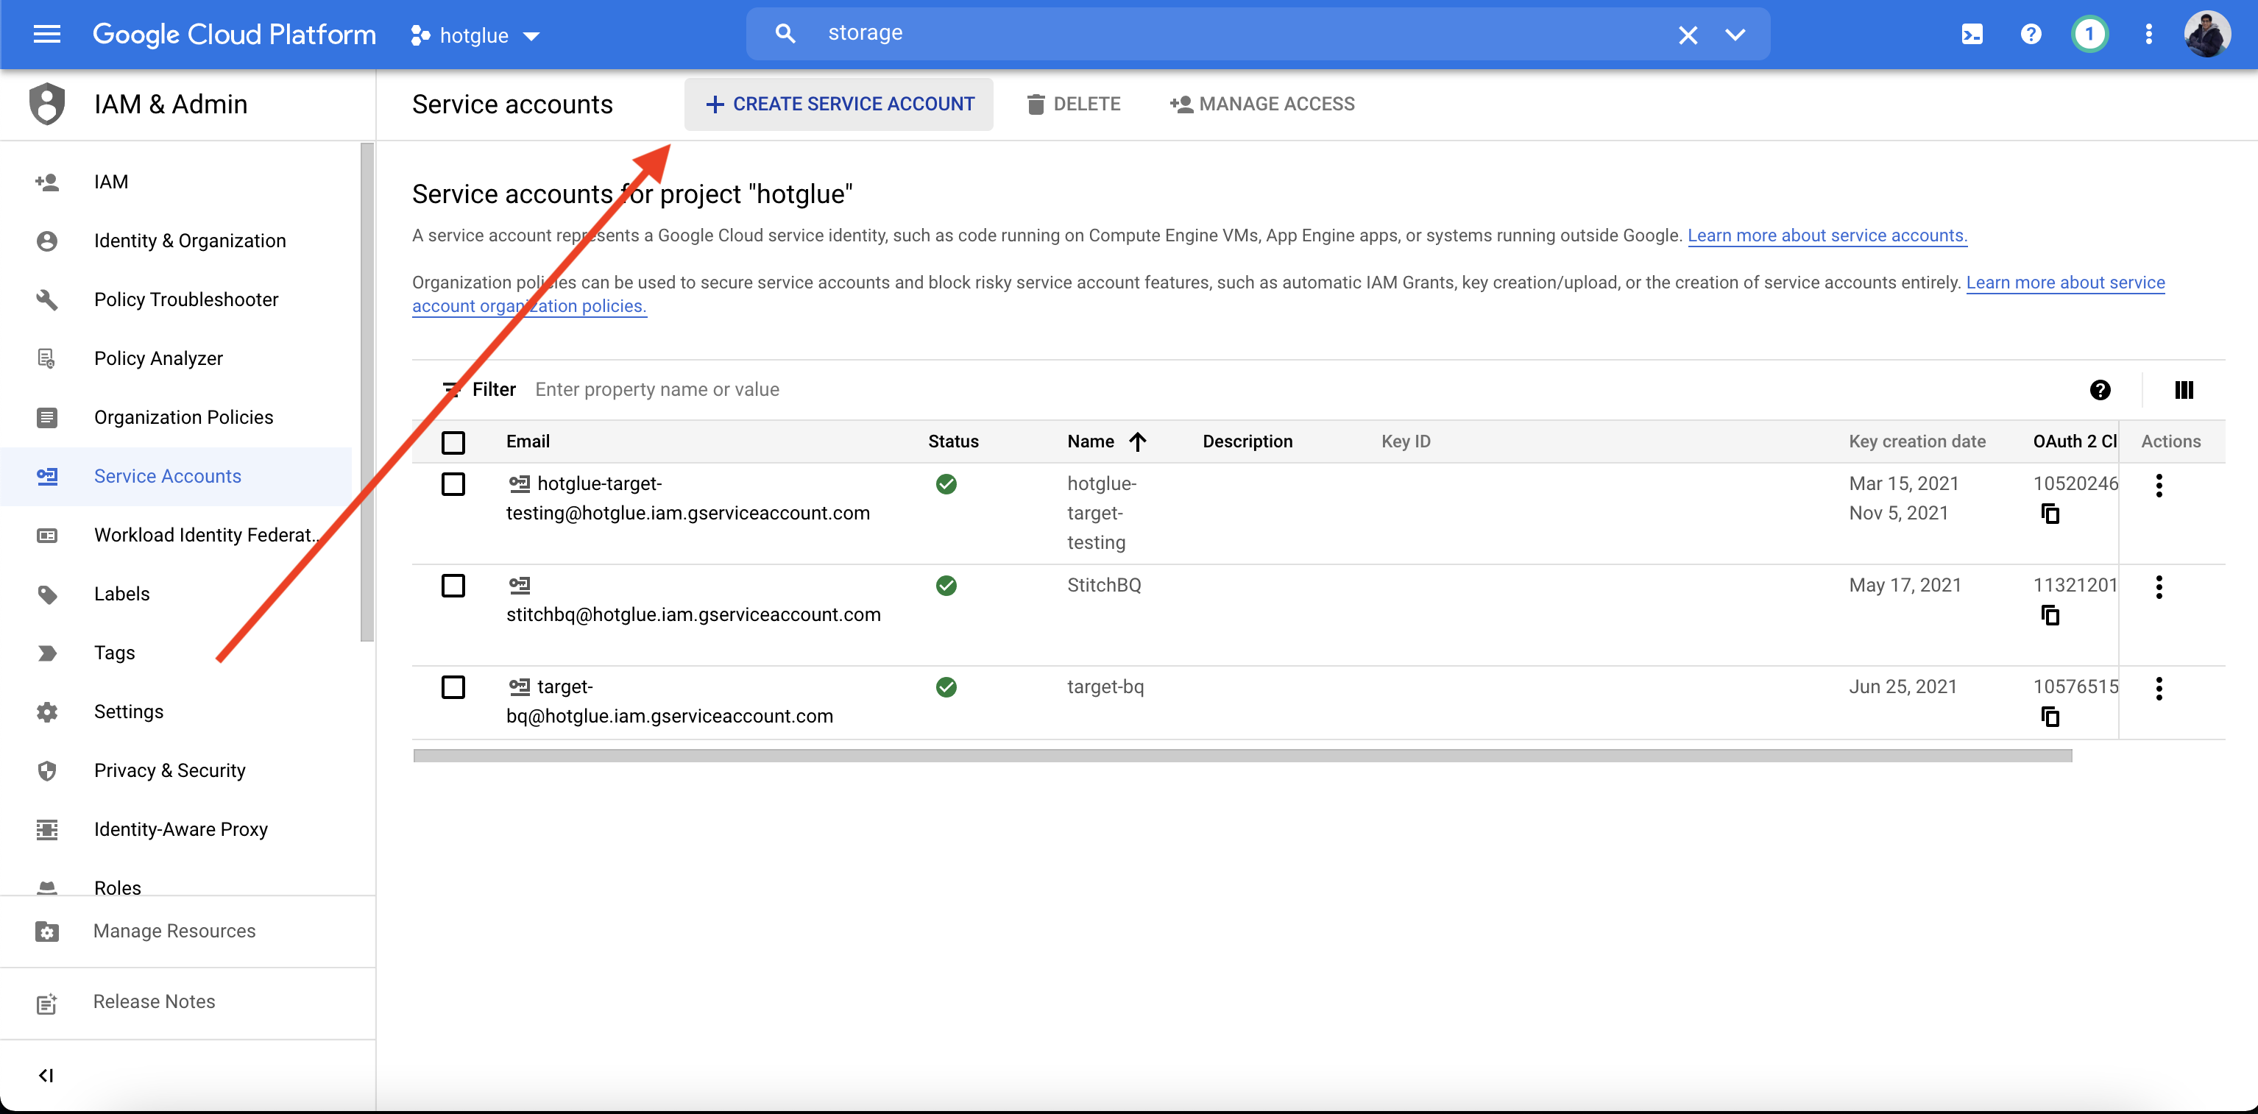Open the main navigation hamburger menu
The width and height of the screenshot is (2258, 1114).
(x=46, y=34)
